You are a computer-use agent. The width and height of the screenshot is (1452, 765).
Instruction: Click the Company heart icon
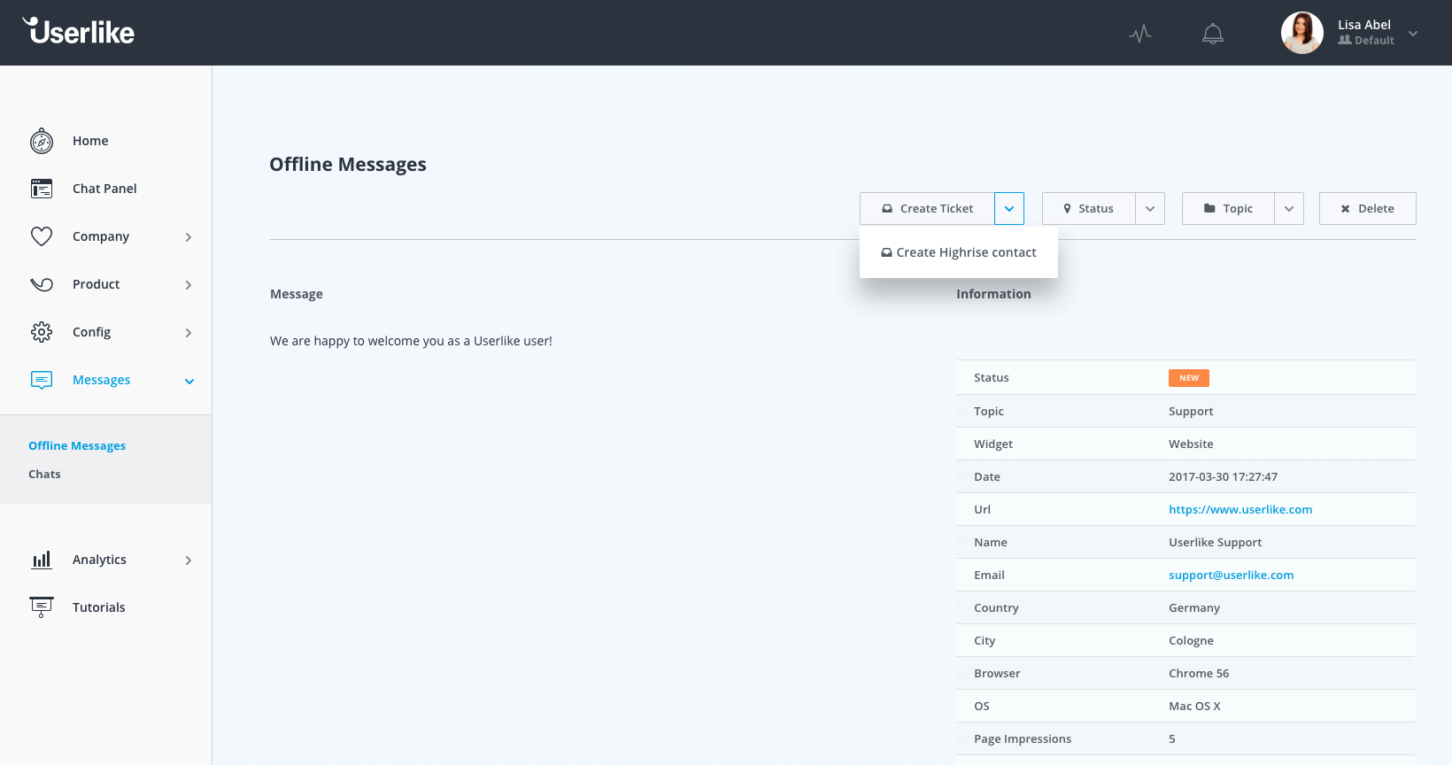coord(42,236)
